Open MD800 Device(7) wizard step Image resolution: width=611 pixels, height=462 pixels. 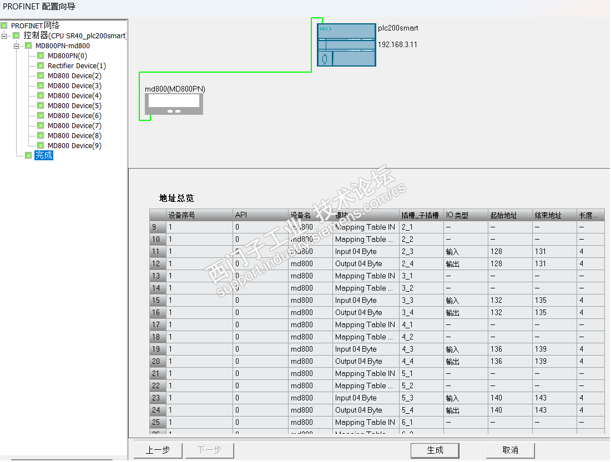click(x=74, y=125)
